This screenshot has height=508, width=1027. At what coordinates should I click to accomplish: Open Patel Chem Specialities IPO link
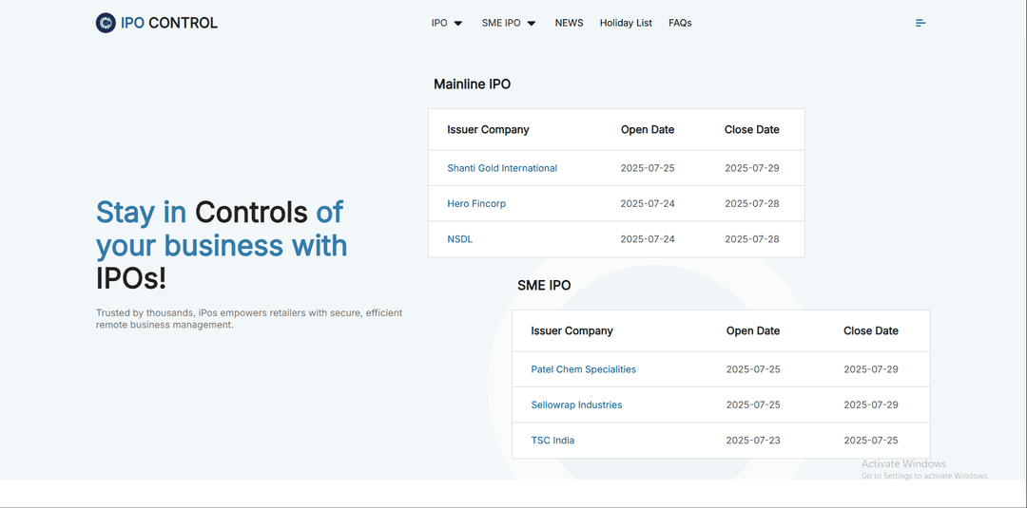tap(583, 369)
